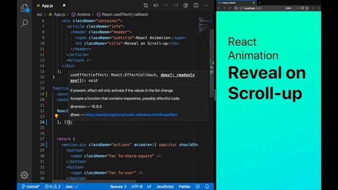Viewport: 338px width, 190px height.
Task: Click the browser back arrow
Action: click(x=219, y=8)
